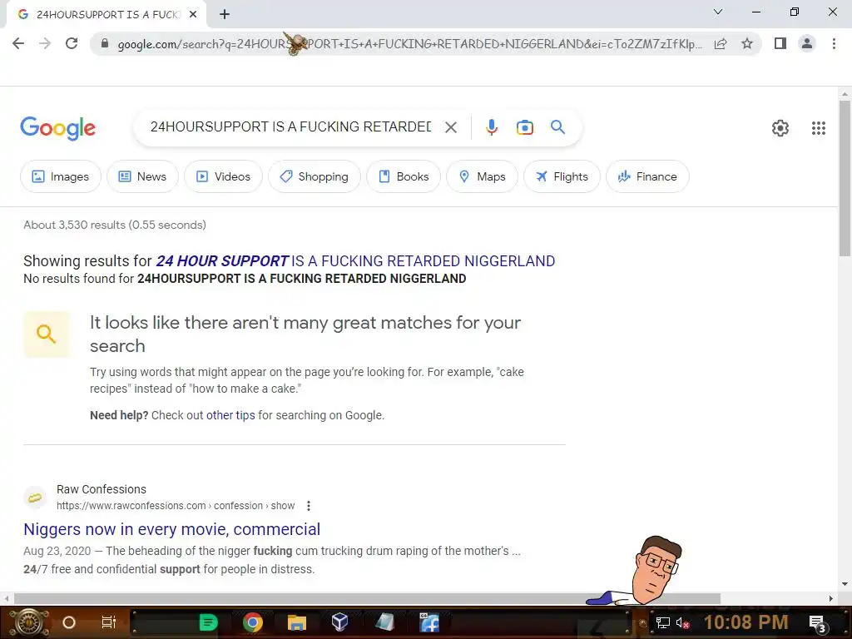Search by image with the camera icon
Viewport: 852px width, 639px height.
(x=524, y=127)
